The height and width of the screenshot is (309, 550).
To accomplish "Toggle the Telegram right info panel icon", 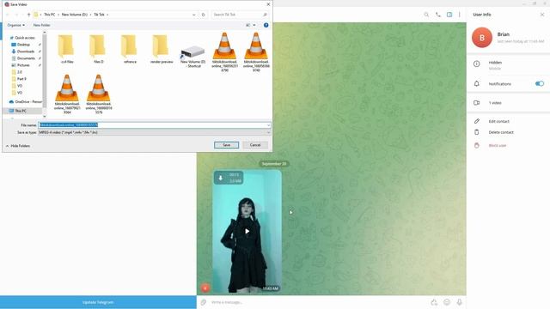I will tap(449, 15).
